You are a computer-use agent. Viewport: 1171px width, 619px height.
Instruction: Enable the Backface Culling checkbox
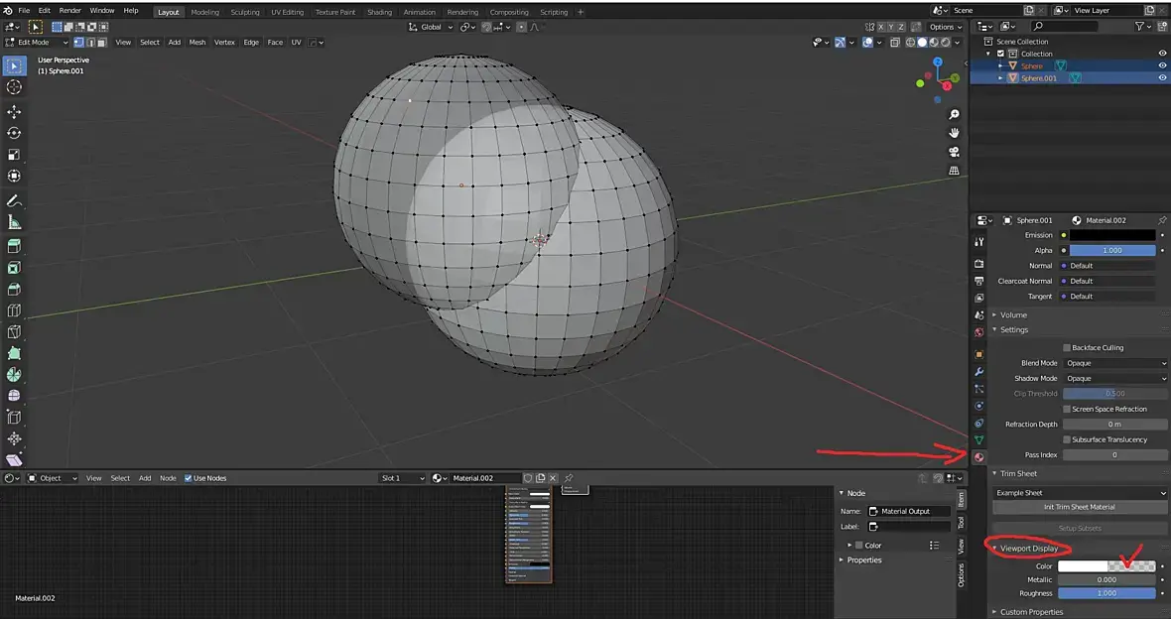1067,348
